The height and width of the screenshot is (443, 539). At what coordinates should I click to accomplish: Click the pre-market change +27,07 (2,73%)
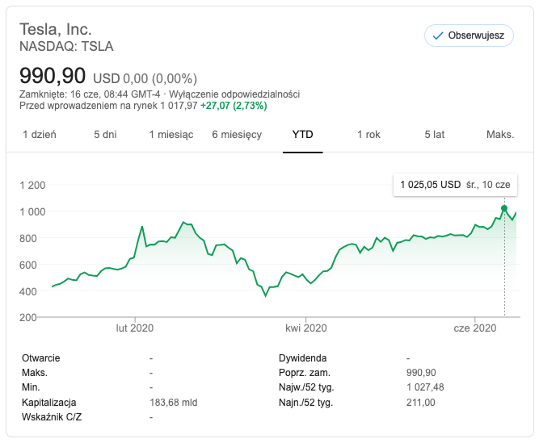click(x=234, y=106)
